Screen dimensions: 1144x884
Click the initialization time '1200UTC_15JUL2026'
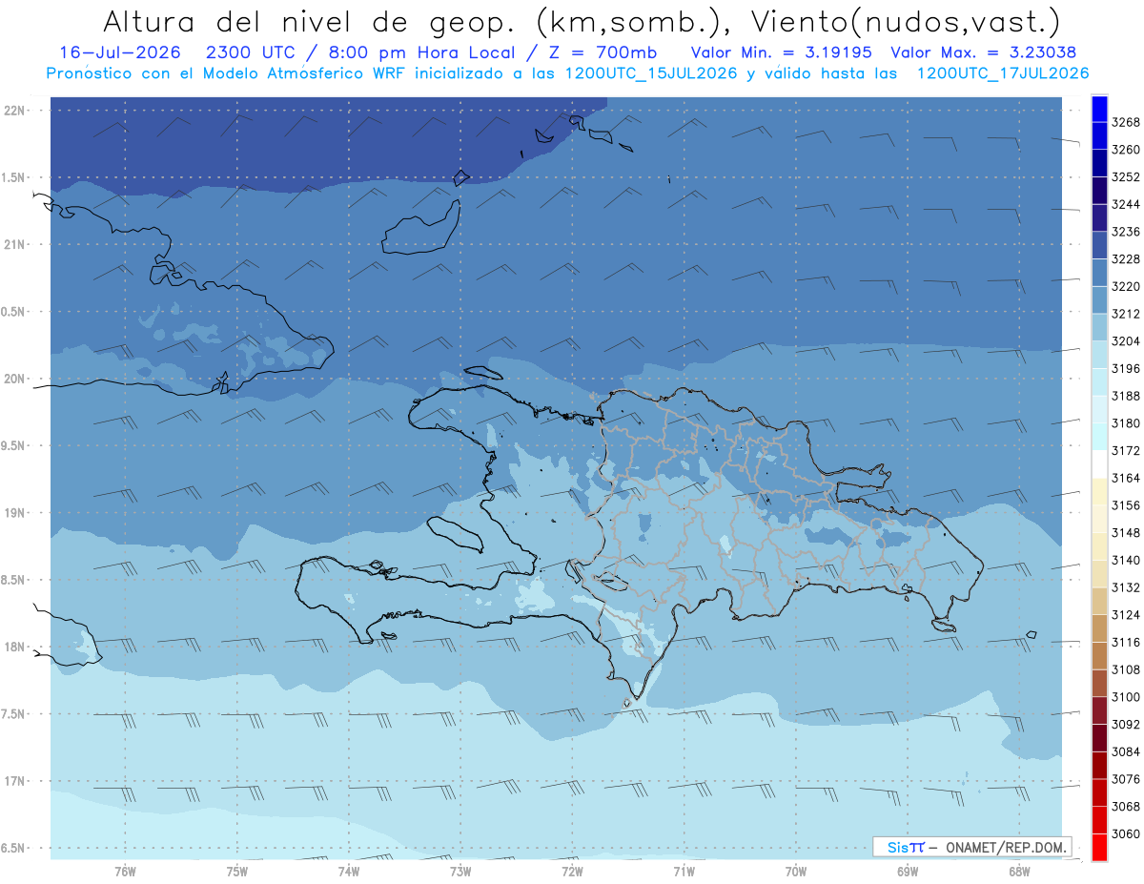coord(651,73)
